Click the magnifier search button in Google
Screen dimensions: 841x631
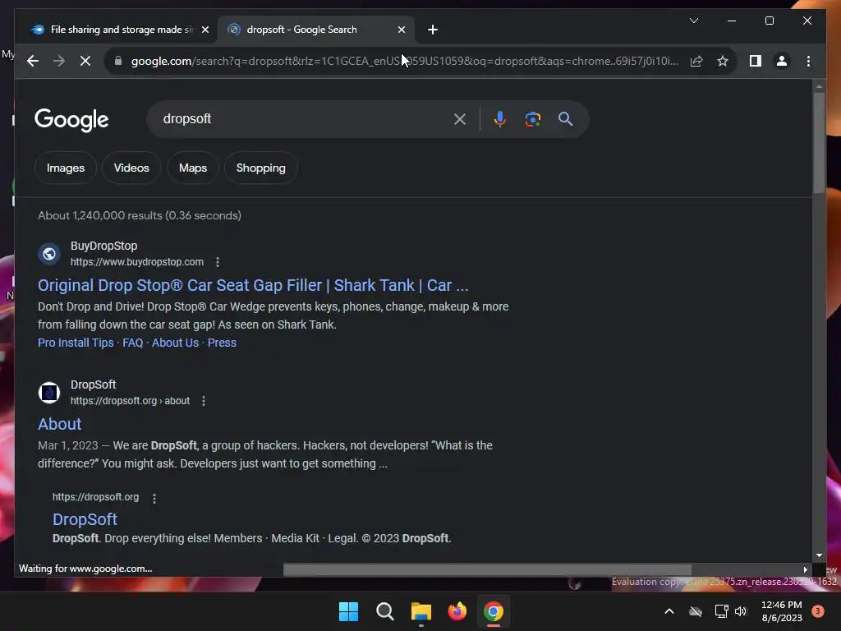pos(565,119)
